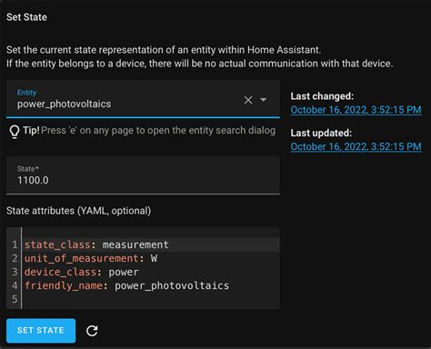Select line number 1 in editor gutter

[x=15, y=244]
